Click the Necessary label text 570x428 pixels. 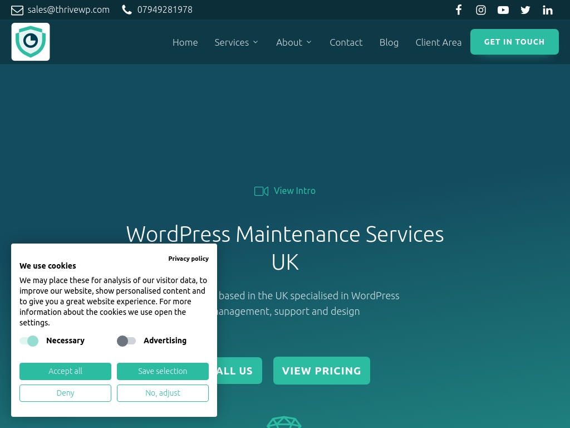[x=66, y=341]
